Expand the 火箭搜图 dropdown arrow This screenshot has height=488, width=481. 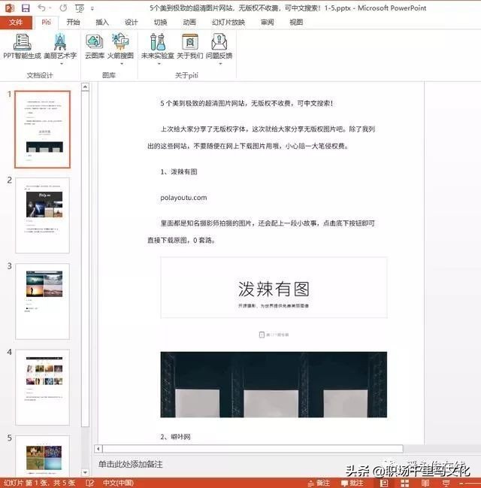pos(122,64)
